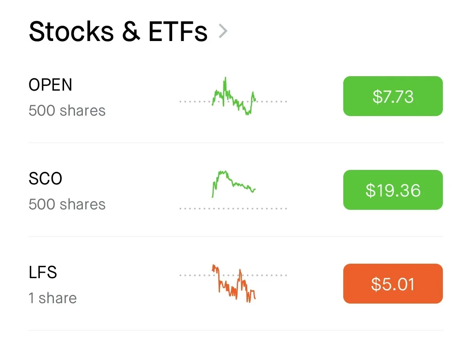The width and height of the screenshot is (471, 352).
Task: Tap the dotted baseline below SCO chart
Action: pos(233,209)
